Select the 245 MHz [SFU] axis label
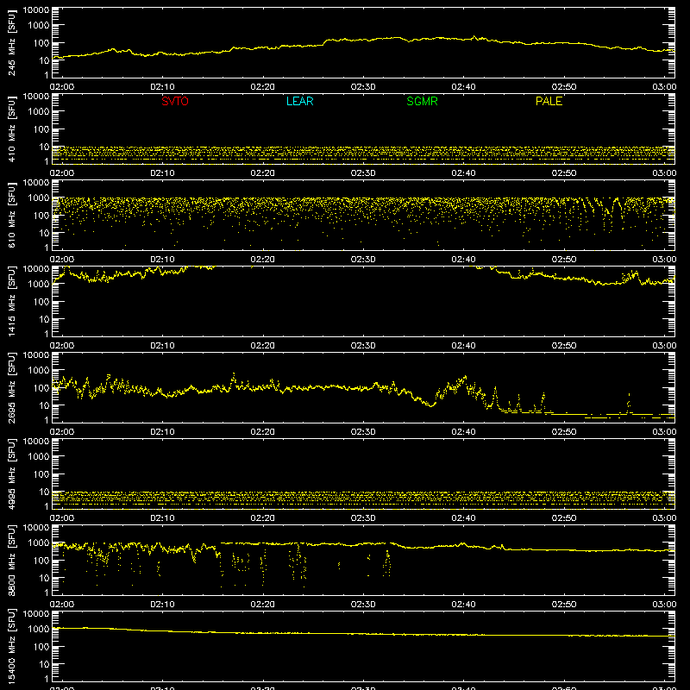The width and height of the screenshot is (690, 690). click(12, 42)
